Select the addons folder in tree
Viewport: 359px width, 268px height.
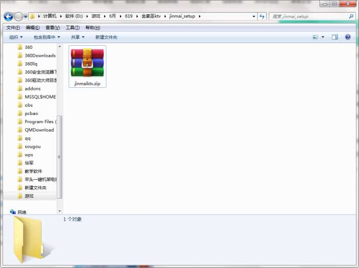coord(32,88)
